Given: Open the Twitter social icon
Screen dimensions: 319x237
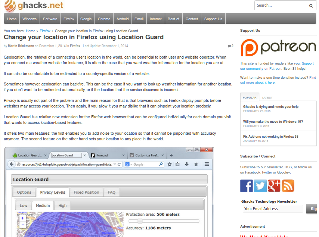Looking at the screenshot, I should pyautogui.click(x=260, y=186).
